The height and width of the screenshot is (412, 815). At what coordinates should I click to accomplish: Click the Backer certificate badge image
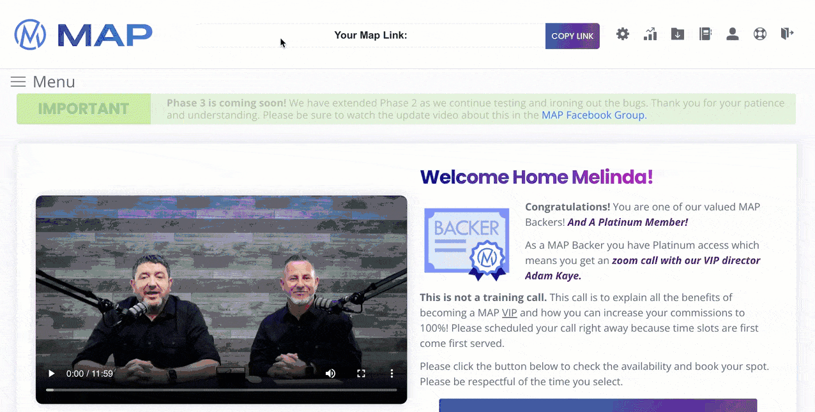[x=467, y=244]
